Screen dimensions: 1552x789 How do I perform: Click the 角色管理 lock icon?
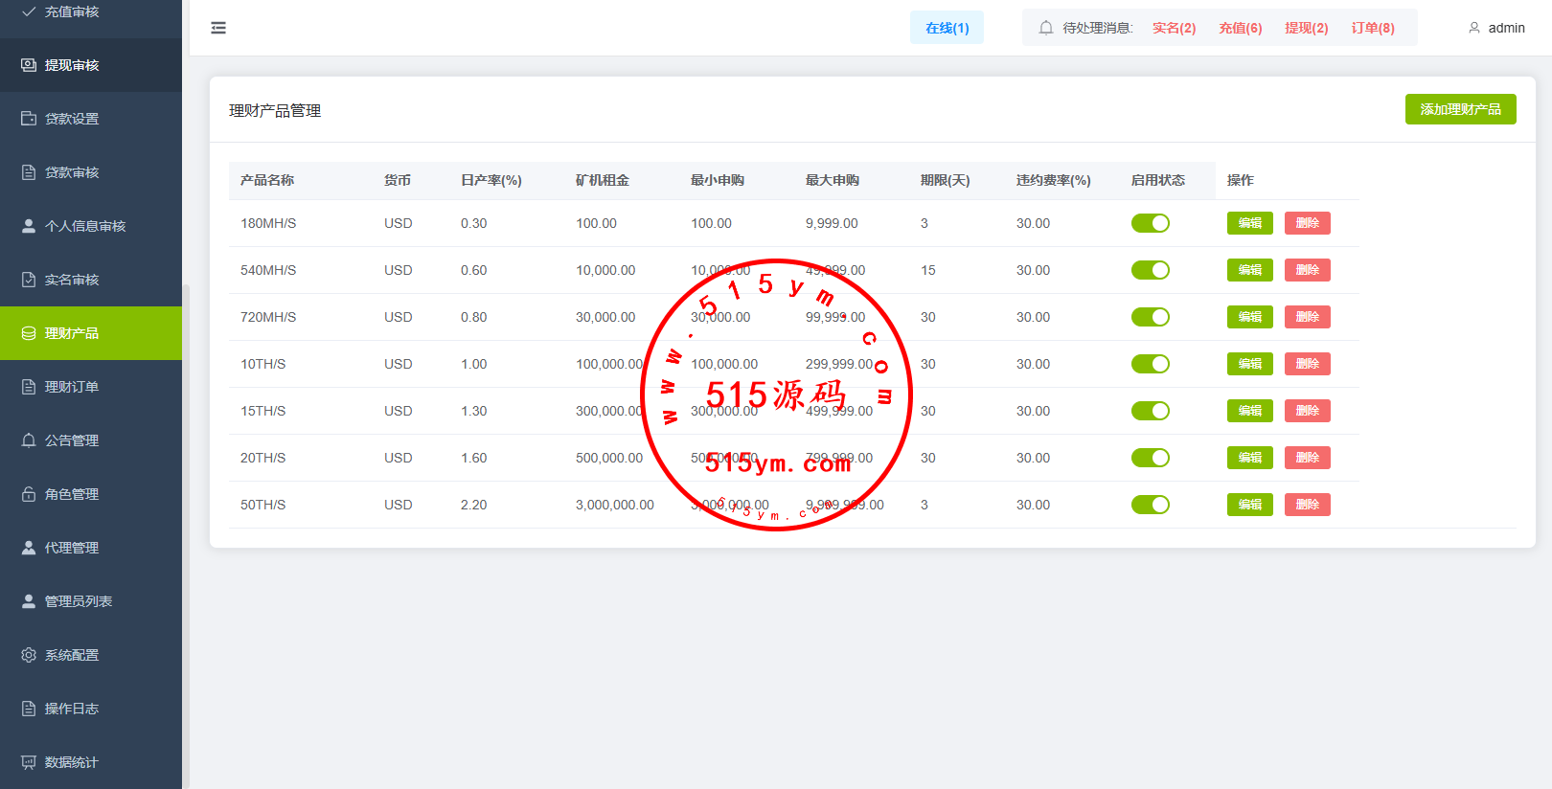(x=29, y=494)
